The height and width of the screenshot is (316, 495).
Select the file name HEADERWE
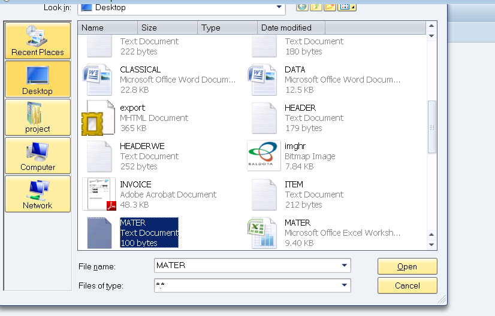[x=142, y=146]
